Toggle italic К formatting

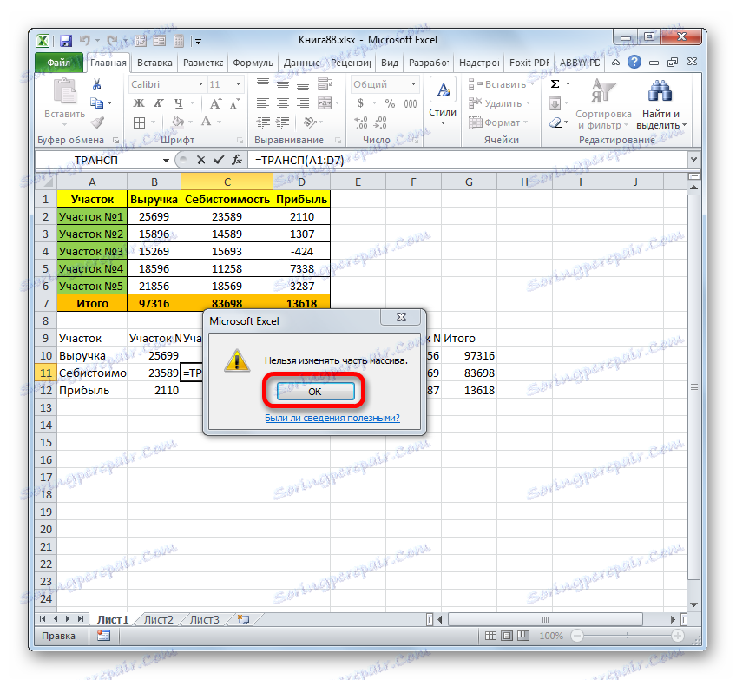point(159,103)
